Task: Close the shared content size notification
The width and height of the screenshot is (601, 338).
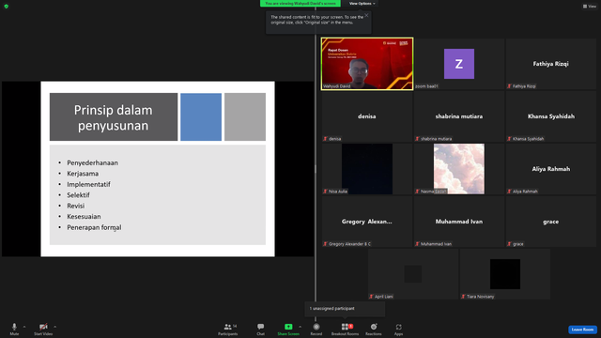Action: pyautogui.click(x=366, y=15)
